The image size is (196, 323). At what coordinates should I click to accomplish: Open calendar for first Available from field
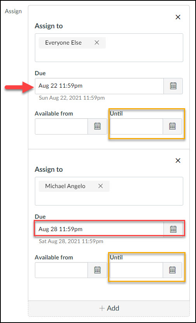point(97,126)
